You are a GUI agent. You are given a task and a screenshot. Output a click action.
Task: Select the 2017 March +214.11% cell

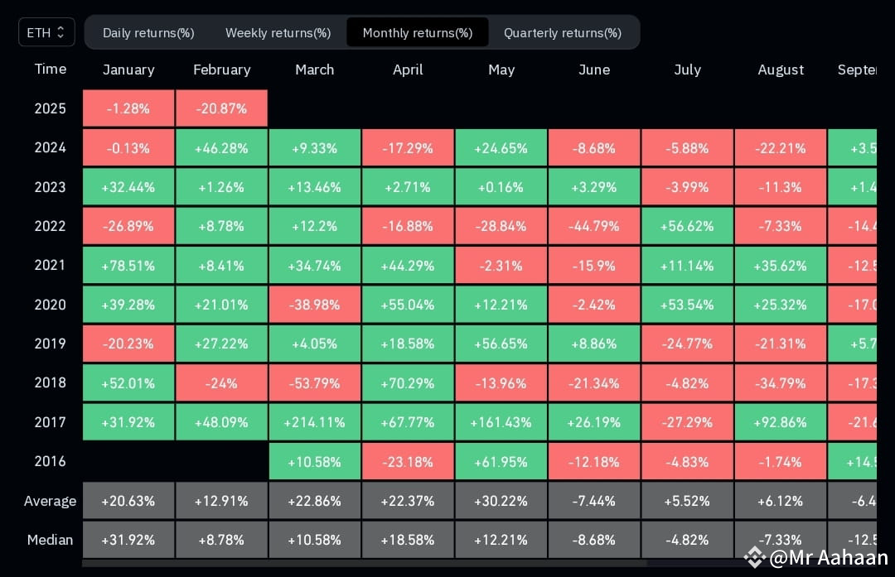point(315,422)
